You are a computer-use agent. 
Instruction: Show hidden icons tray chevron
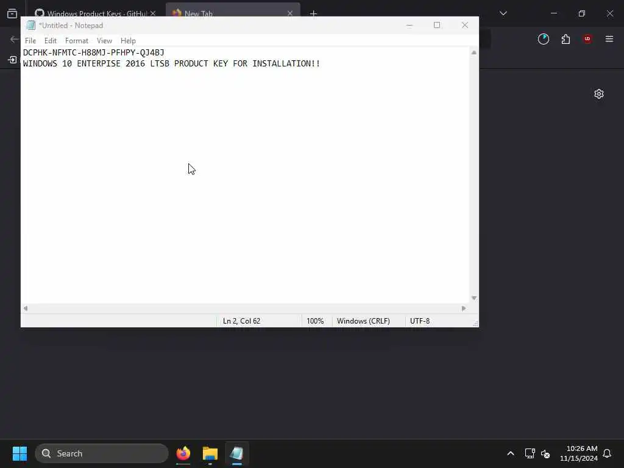(x=511, y=453)
